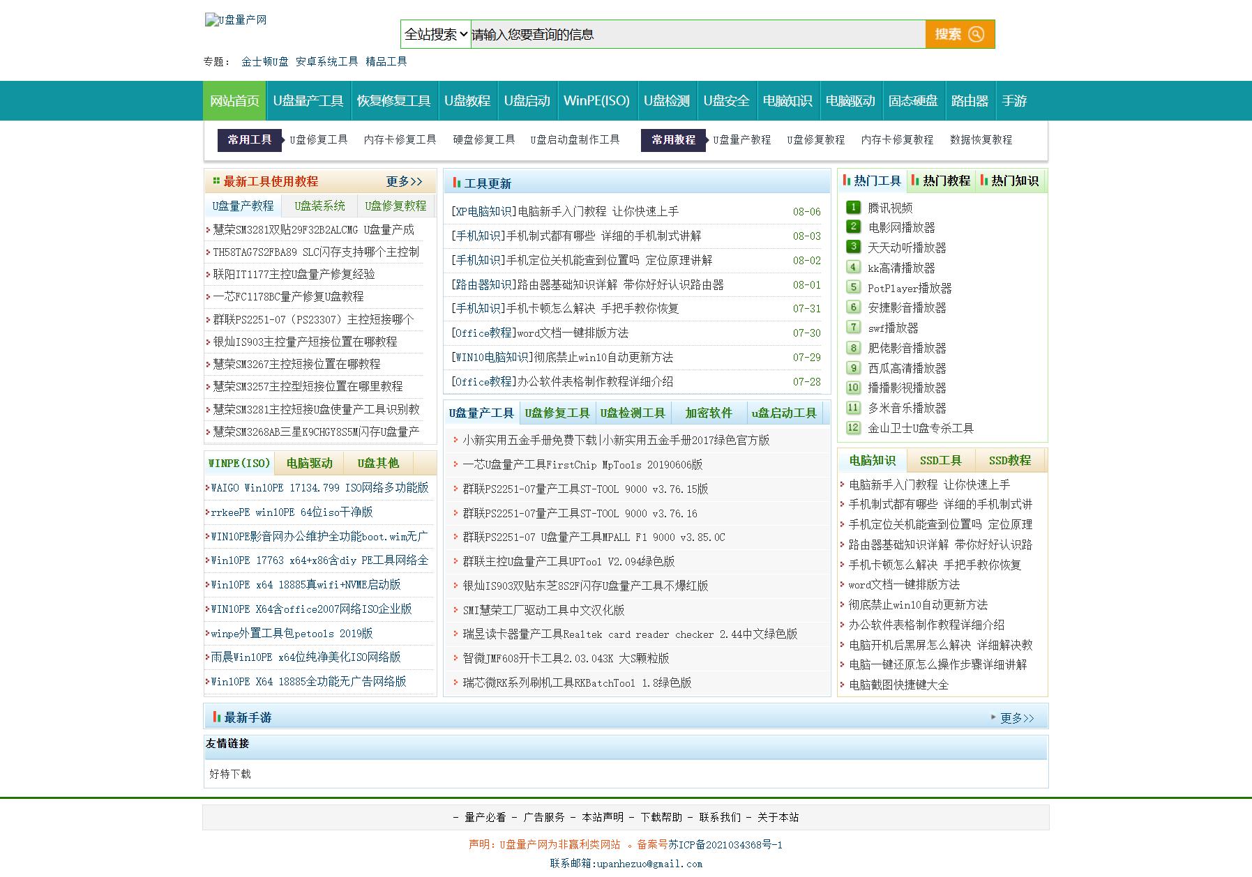Screen dimensions: 1252x877
Task: Open the SSD工具 tab
Action: pos(940,460)
